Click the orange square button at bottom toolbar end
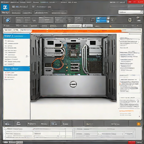Viewport: 144px width, 144px height. (139, 124)
